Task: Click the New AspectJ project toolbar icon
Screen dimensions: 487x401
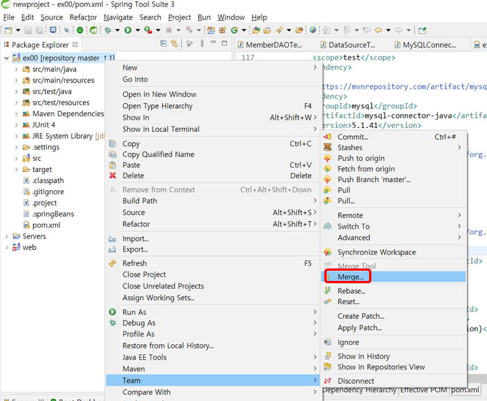Action: click(x=211, y=30)
